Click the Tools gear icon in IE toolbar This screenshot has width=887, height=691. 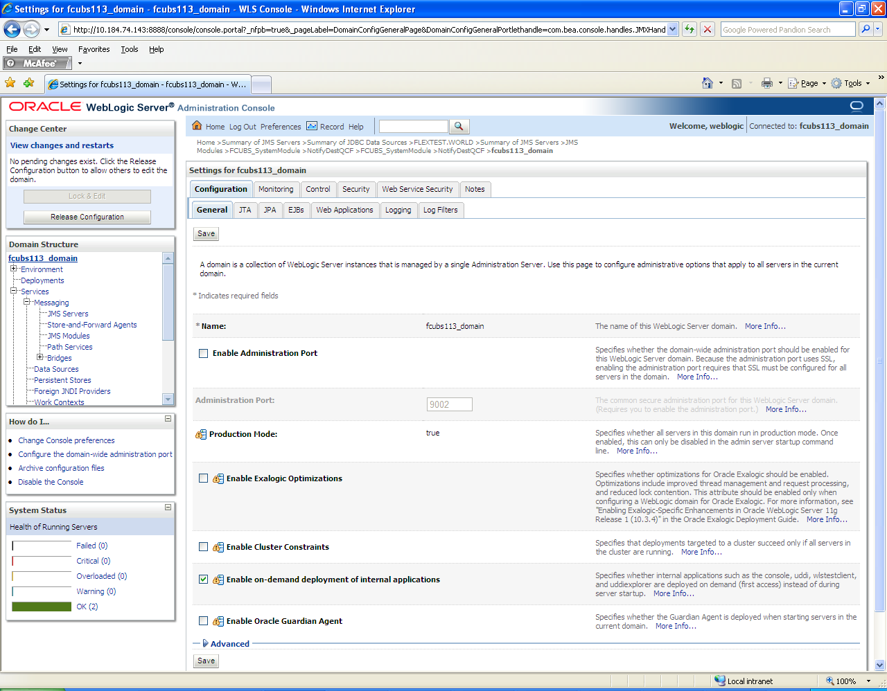tap(836, 83)
